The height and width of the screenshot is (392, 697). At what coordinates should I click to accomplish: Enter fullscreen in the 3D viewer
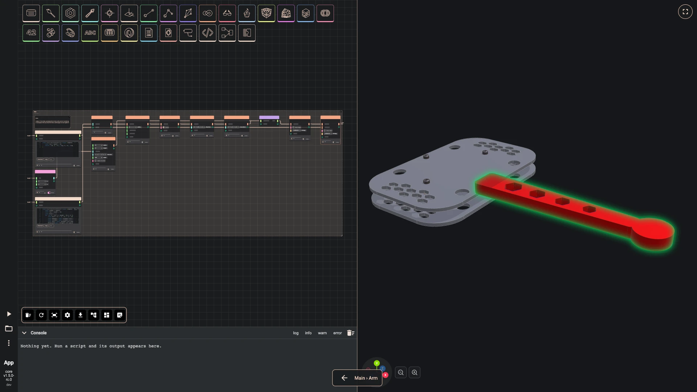click(685, 12)
